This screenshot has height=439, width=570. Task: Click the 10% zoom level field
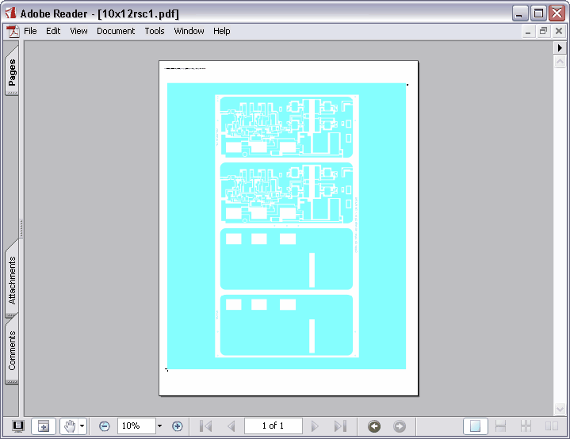(x=136, y=426)
